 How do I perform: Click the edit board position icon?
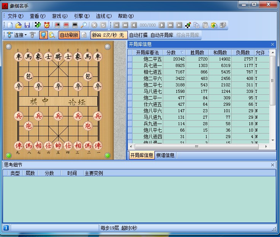[x=188, y=25]
